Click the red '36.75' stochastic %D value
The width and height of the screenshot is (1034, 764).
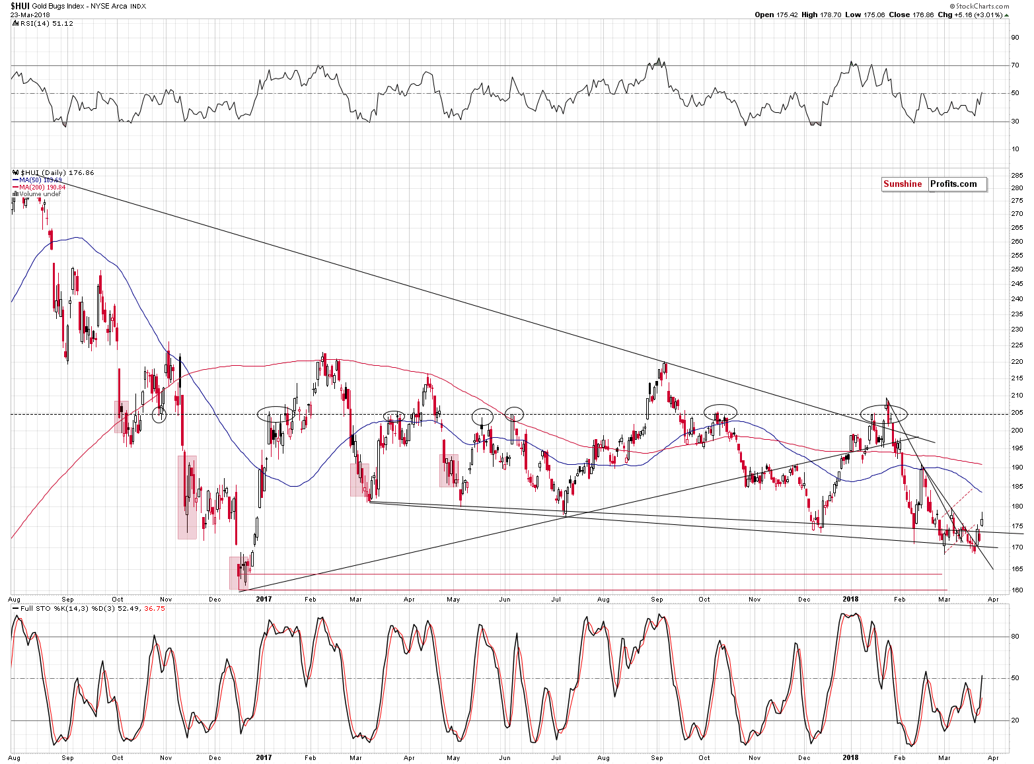tap(155, 608)
